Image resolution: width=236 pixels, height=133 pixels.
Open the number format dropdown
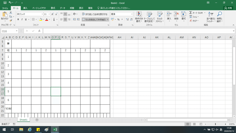(x=132, y=14)
